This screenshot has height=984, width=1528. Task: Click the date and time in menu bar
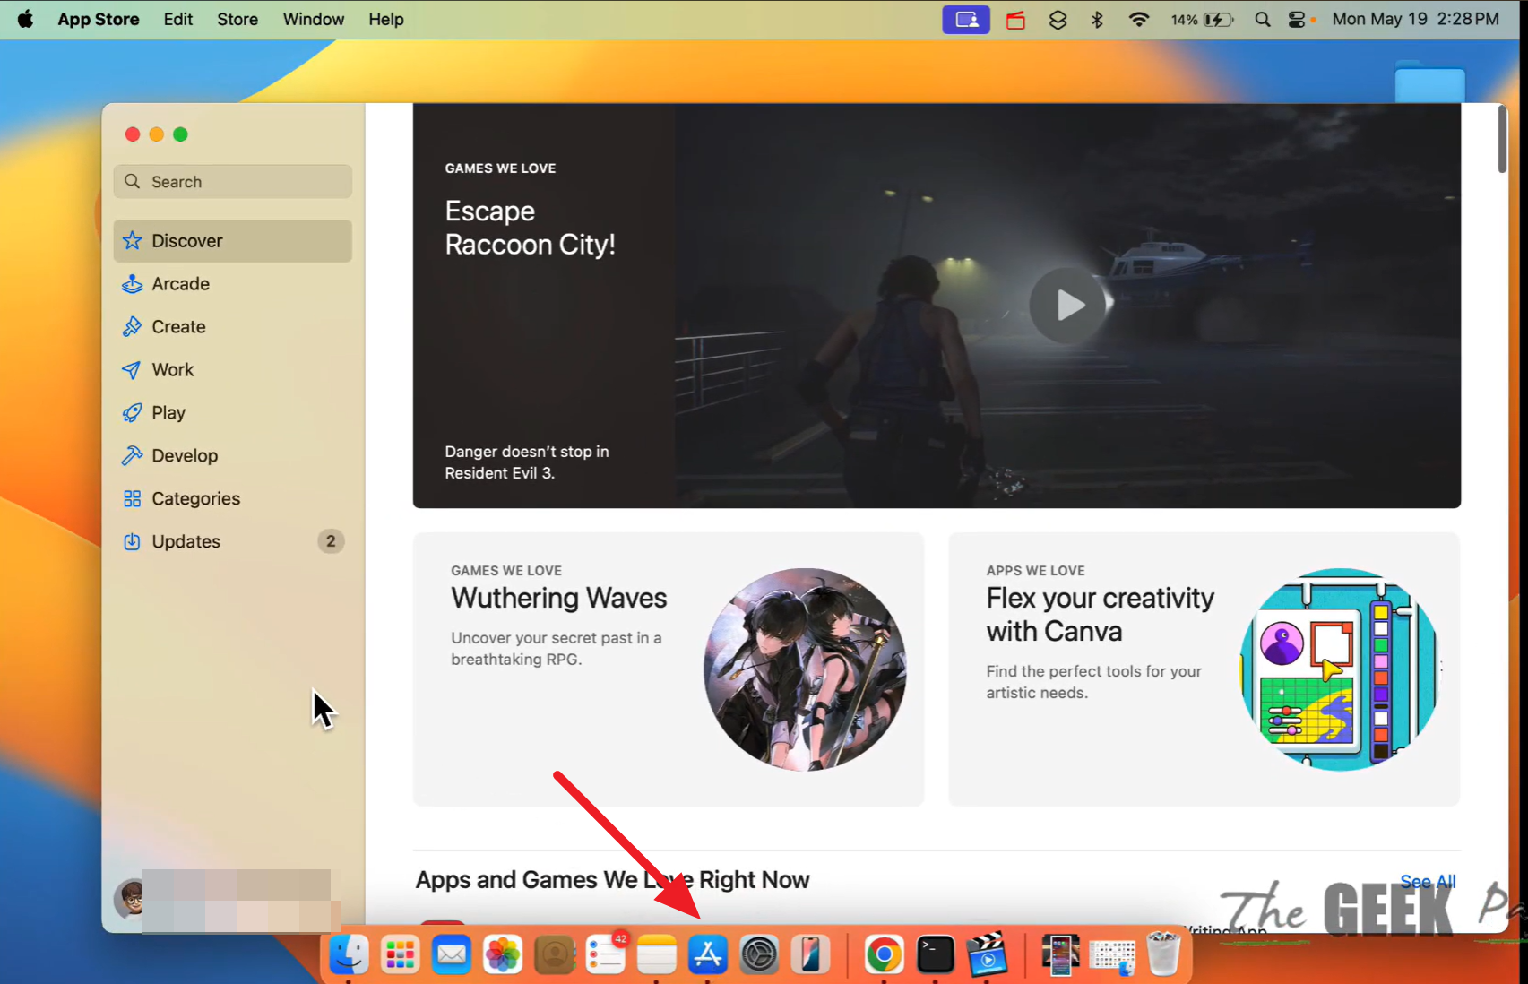point(1416,19)
